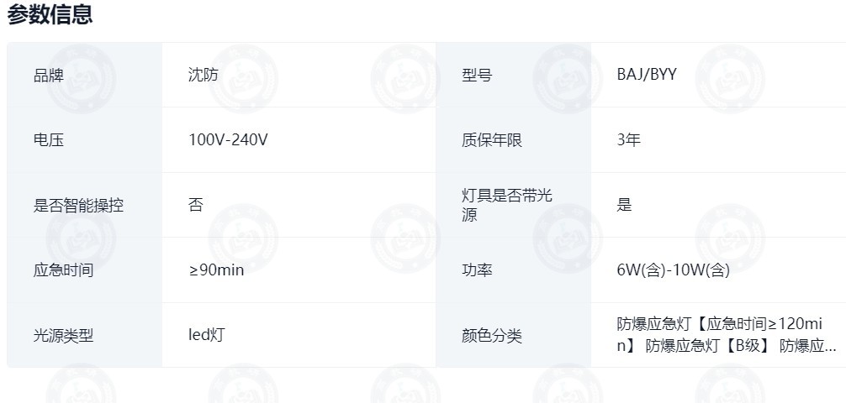This screenshot has width=846, height=403.
Task: Select the 质保年限 label
Action: (x=492, y=140)
